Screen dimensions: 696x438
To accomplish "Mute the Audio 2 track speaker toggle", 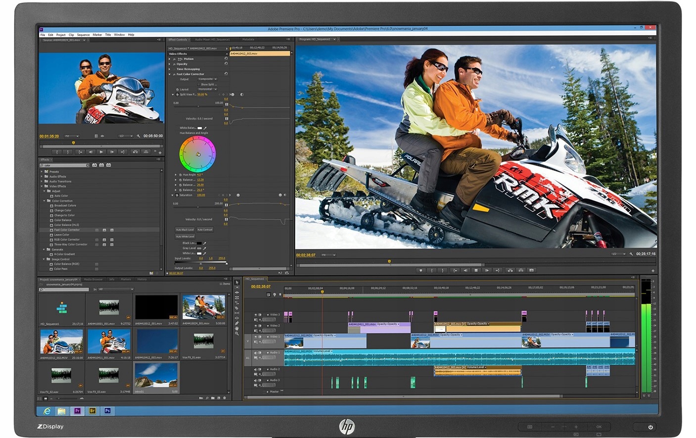I will click(256, 370).
